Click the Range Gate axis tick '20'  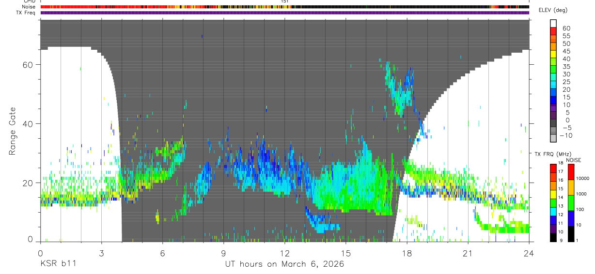pyautogui.click(x=28, y=183)
